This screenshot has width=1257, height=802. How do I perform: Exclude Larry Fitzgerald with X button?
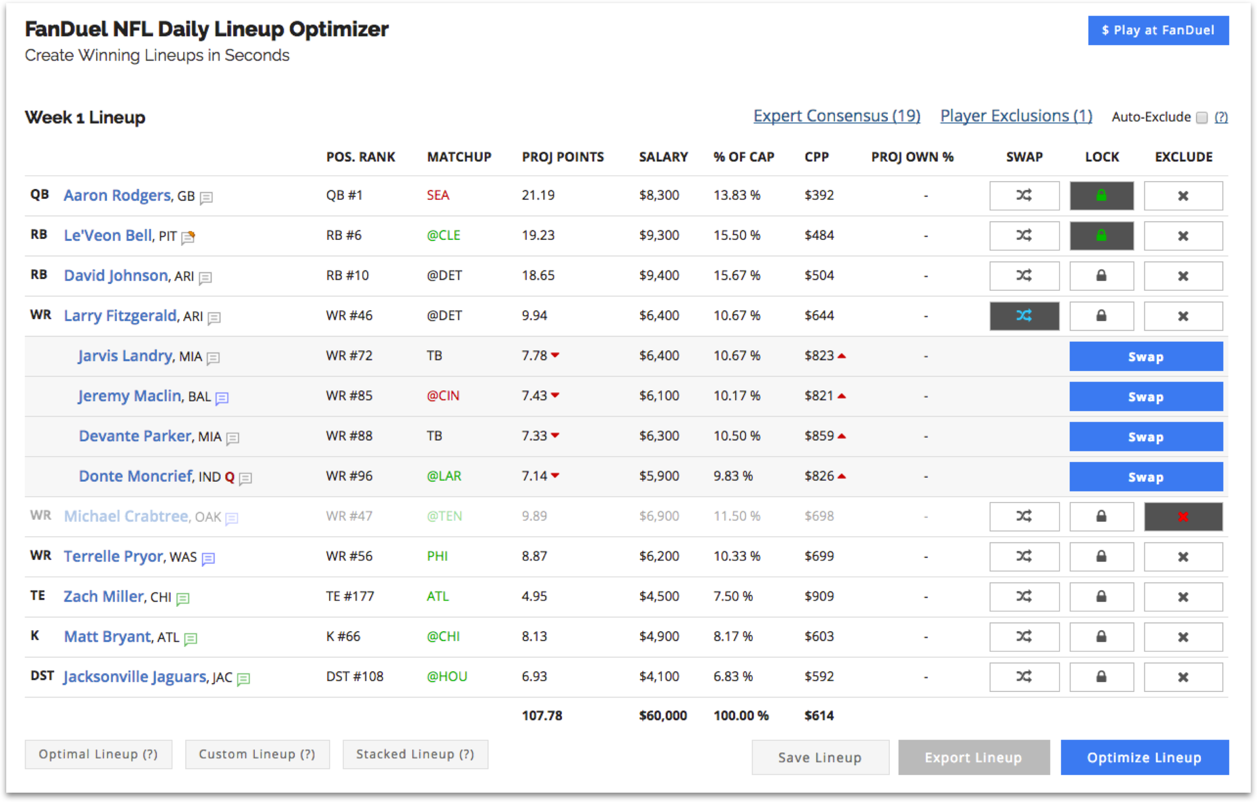coord(1183,316)
